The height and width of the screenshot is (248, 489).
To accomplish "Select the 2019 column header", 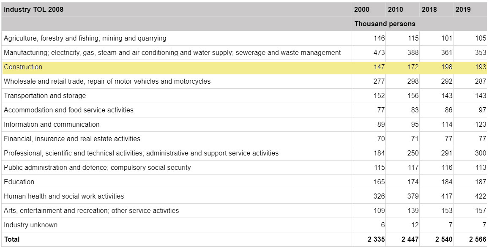I will click(x=462, y=9).
